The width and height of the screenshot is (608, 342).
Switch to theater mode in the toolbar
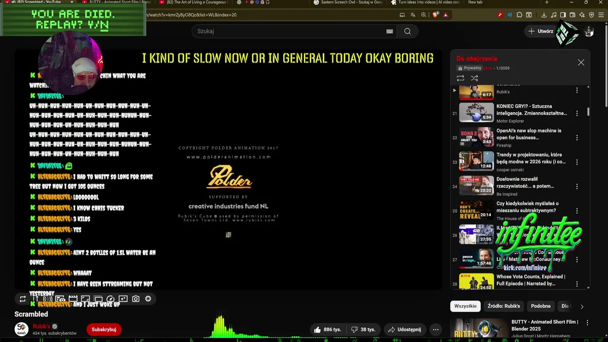[98, 299]
